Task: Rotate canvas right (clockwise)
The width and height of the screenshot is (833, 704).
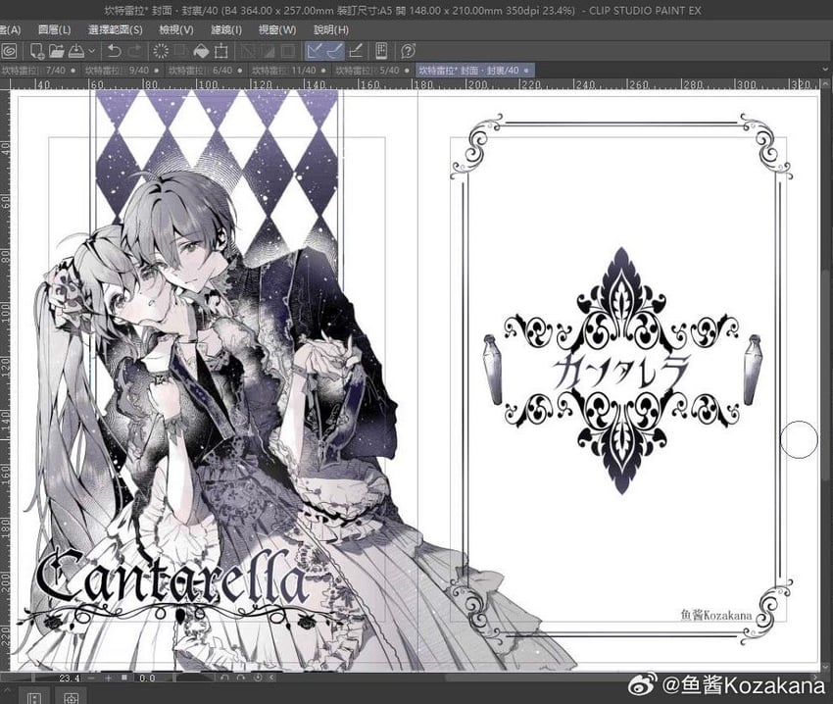Action: point(241,678)
